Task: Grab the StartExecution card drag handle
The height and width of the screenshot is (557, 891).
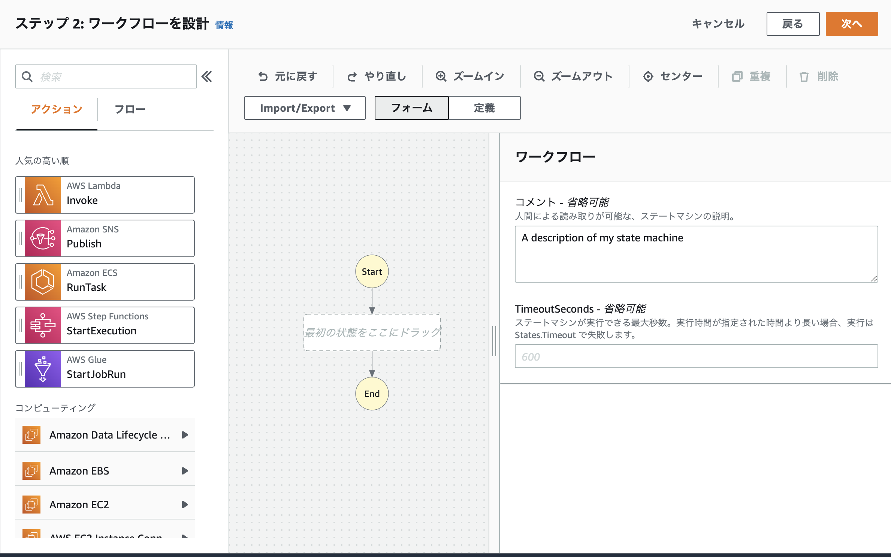Action: click(x=20, y=325)
